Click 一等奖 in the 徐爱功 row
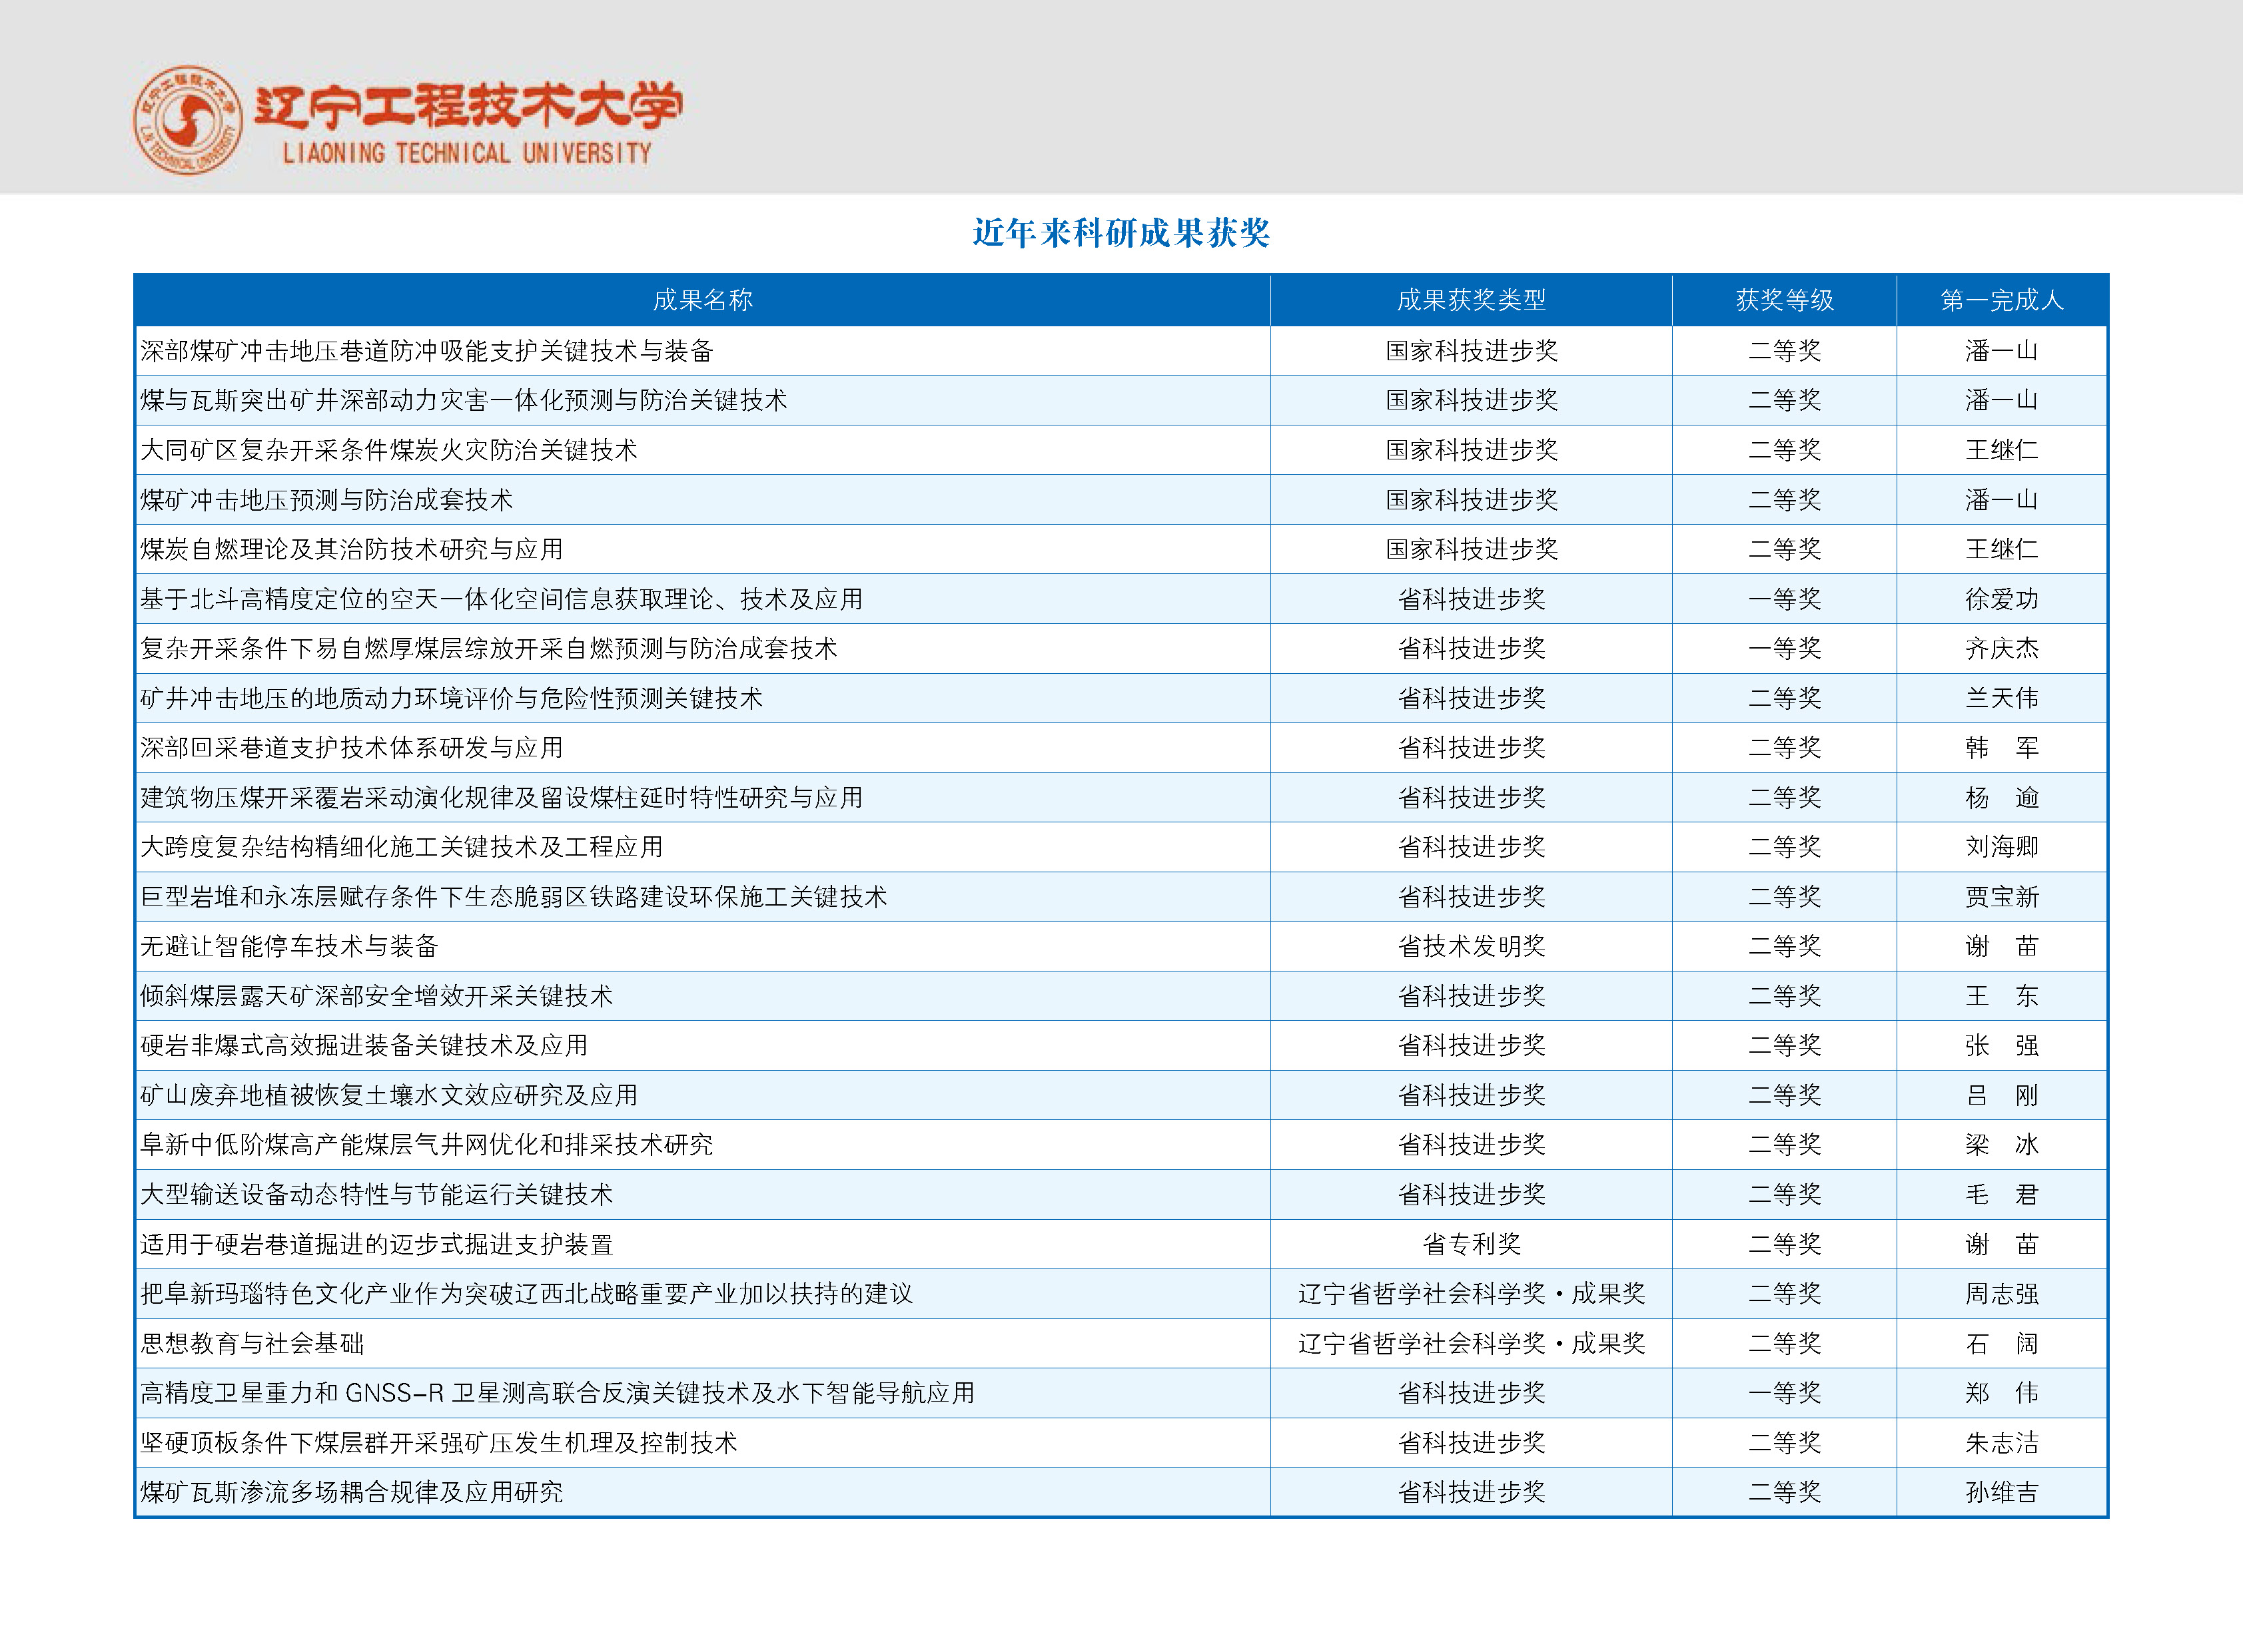This screenshot has width=2243, height=1652. [1785, 599]
